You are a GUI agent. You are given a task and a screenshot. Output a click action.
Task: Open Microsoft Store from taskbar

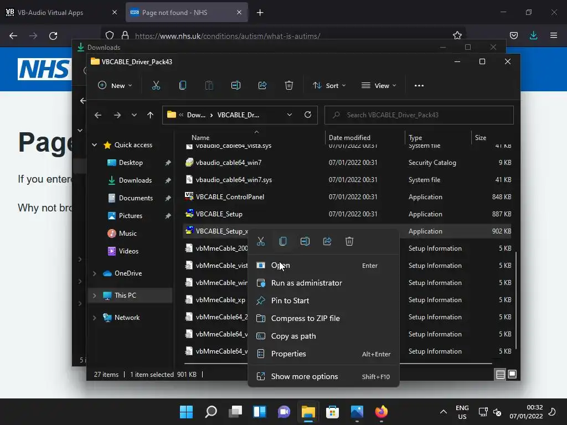pos(332,412)
